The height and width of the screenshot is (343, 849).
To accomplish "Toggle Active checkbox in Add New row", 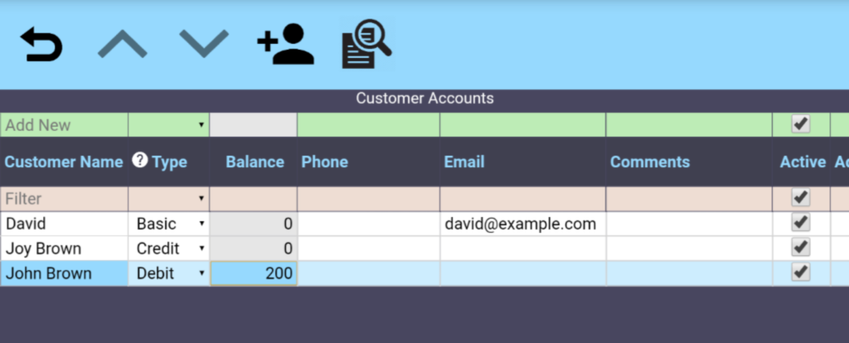I will pos(800,124).
